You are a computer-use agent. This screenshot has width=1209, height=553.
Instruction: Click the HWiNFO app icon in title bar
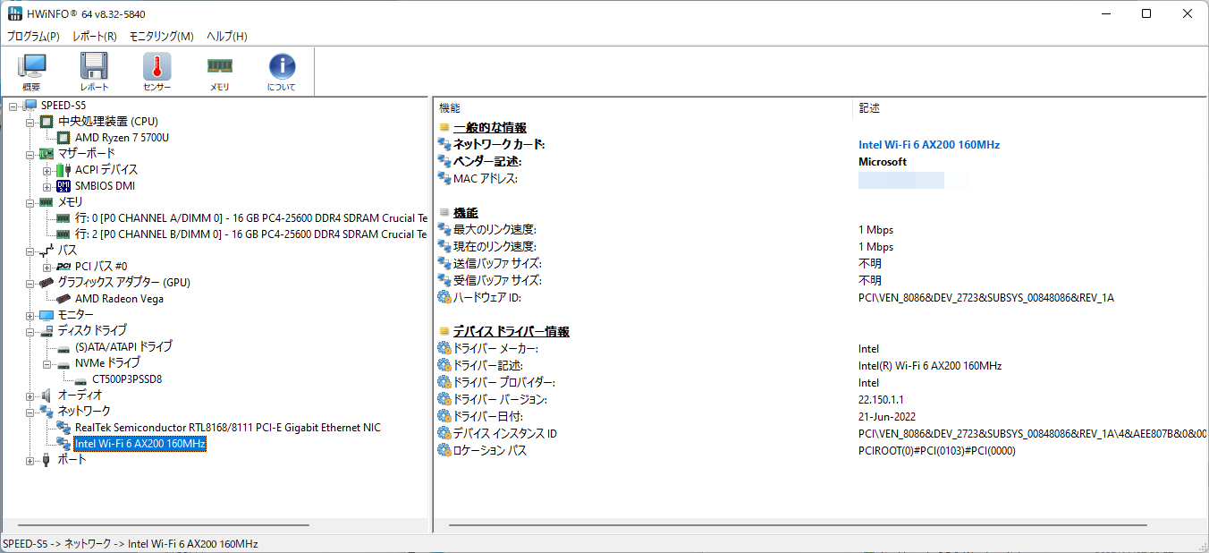pos(14,14)
